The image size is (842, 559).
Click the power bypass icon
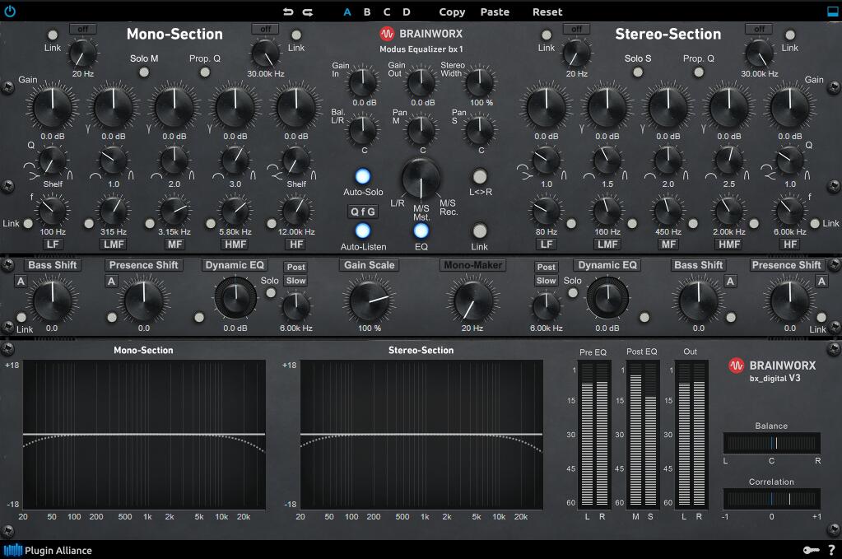tap(10, 12)
